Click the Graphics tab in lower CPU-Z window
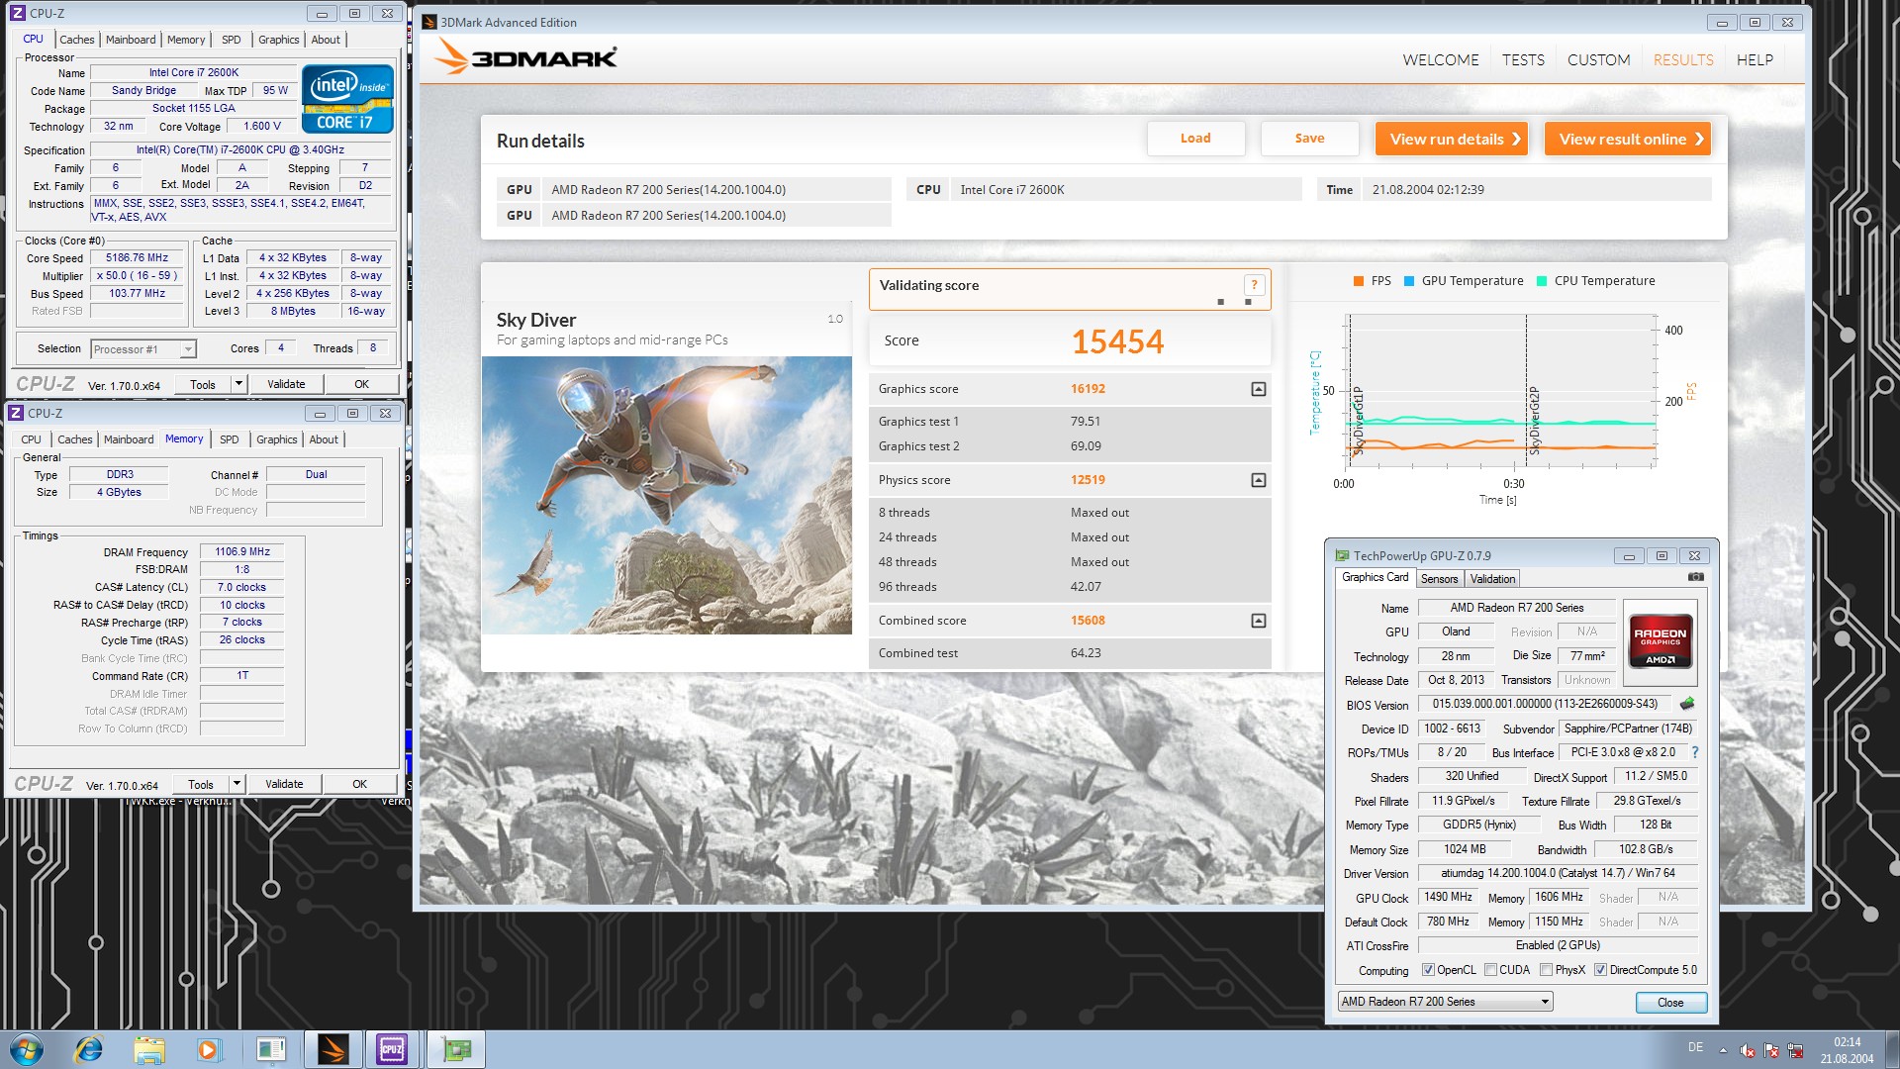This screenshot has width=1900, height=1069. (276, 439)
